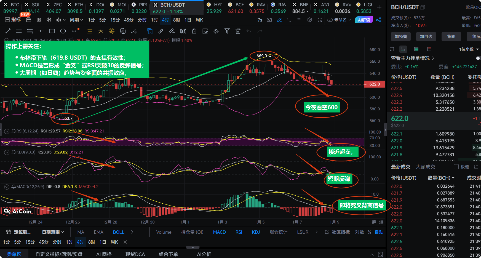Select the ellipse drawing tool
Screen dimensions: 481x258
(x=63, y=31)
